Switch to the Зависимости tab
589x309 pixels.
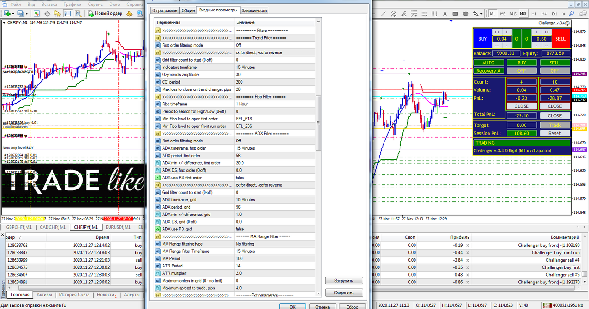point(254,10)
